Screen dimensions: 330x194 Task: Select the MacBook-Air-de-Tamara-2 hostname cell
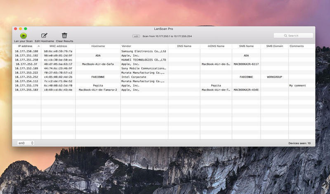(98, 90)
